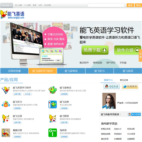
Task: Open the green 淘英语 icon
Action: pyautogui.click(x=52, y=133)
